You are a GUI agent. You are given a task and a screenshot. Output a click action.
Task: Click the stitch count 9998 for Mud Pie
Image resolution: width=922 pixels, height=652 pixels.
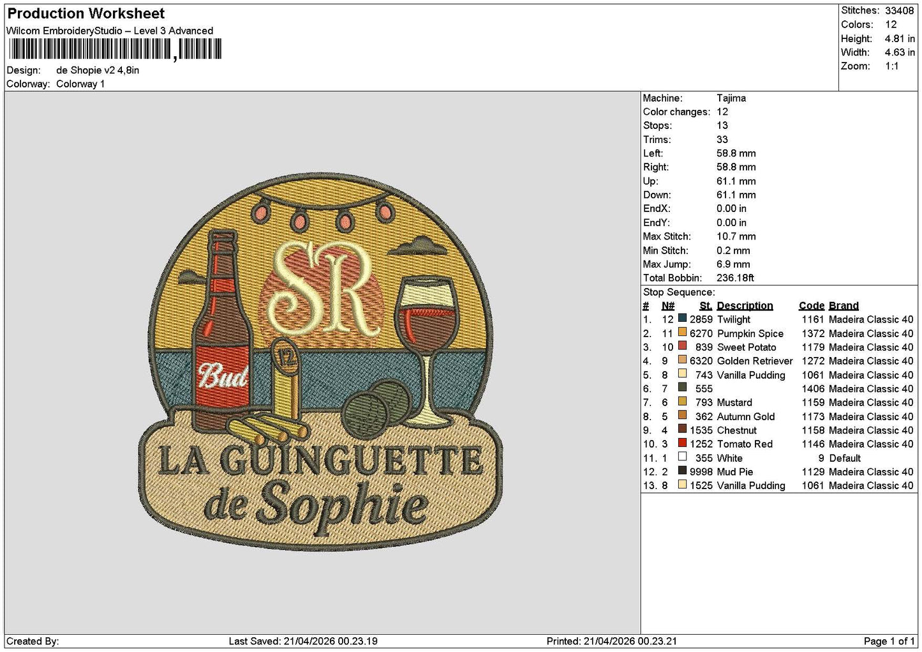click(701, 472)
